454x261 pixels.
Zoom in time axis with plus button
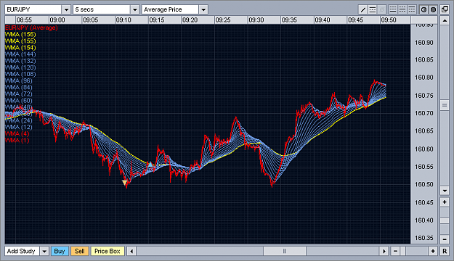[x=433, y=251]
